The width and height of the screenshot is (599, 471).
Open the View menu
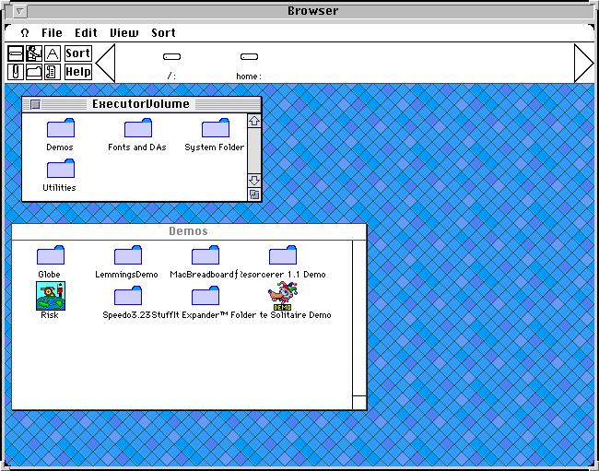point(124,32)
